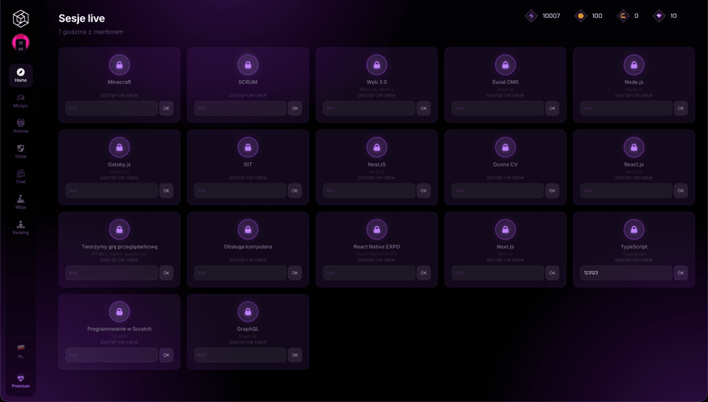
Task: Click the '1 godzina z mentorem' subtitle
Action: [91, 32]
